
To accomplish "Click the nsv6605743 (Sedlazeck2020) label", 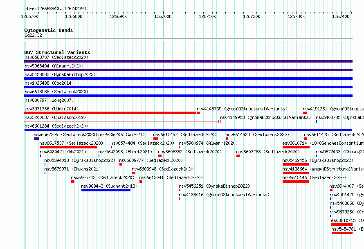I will [x=103, y=177].
